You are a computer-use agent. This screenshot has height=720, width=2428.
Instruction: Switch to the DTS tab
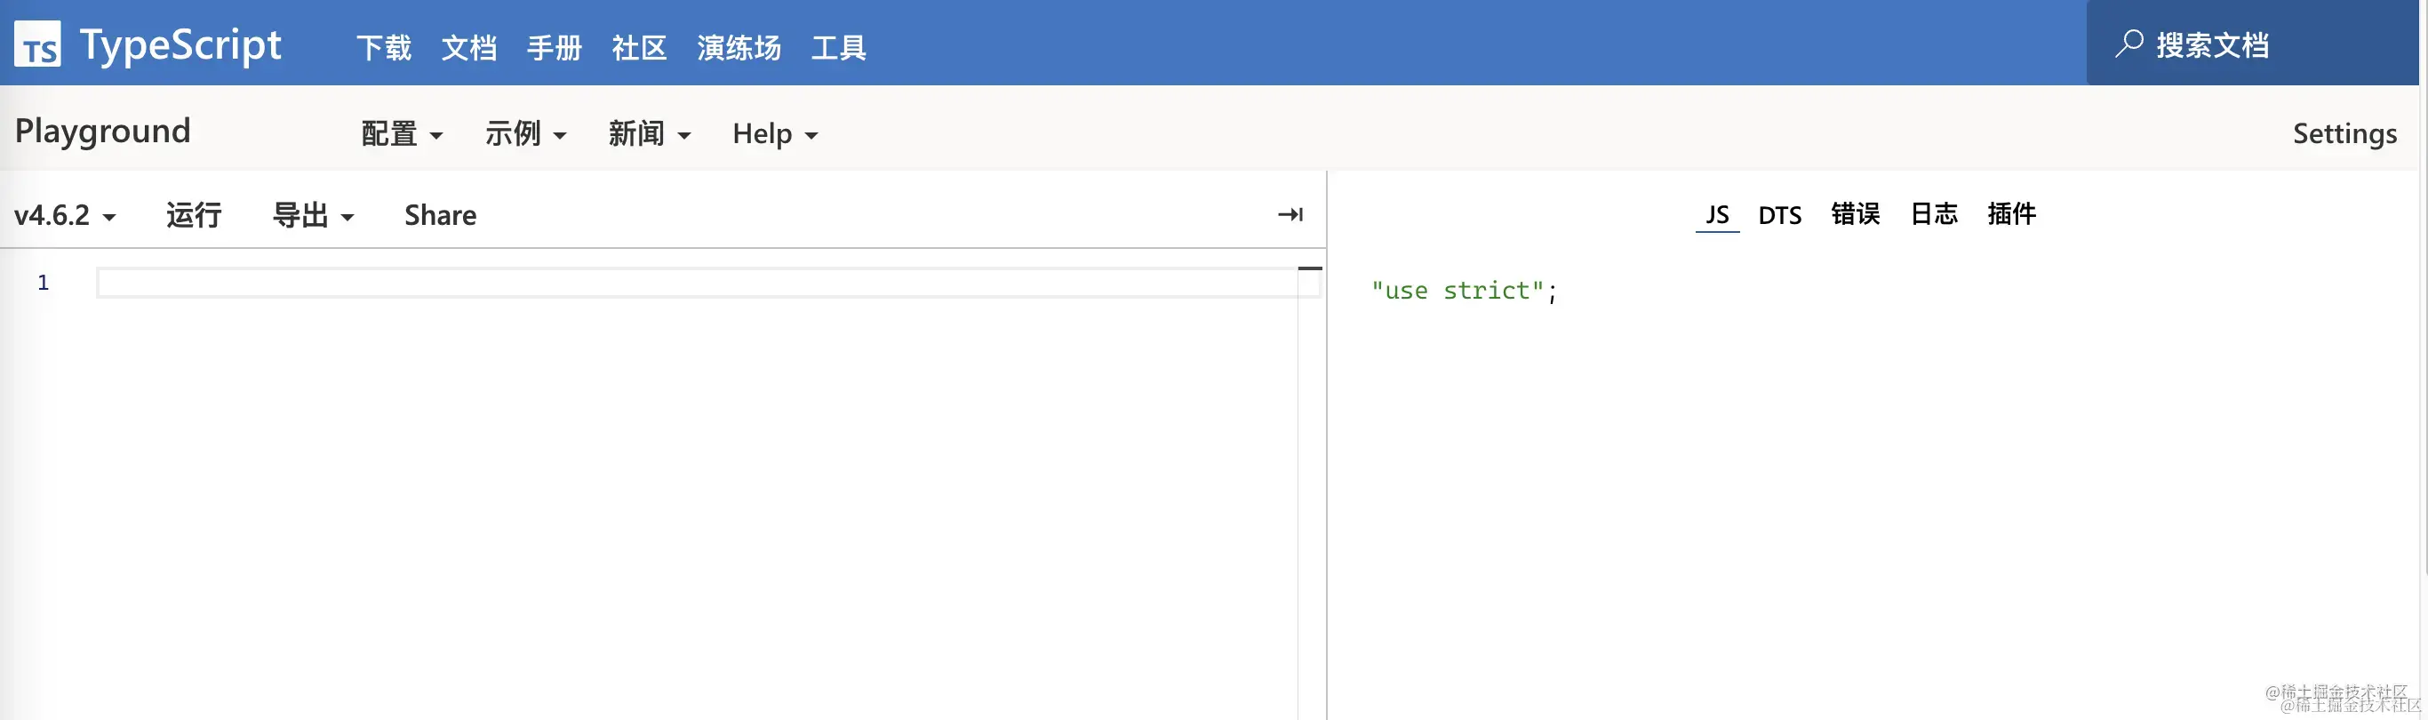pyautogui.click(x=1779, y=215)
